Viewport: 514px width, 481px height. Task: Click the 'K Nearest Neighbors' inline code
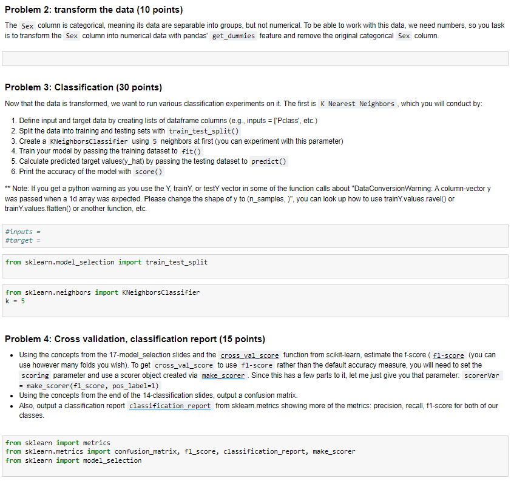357,104
